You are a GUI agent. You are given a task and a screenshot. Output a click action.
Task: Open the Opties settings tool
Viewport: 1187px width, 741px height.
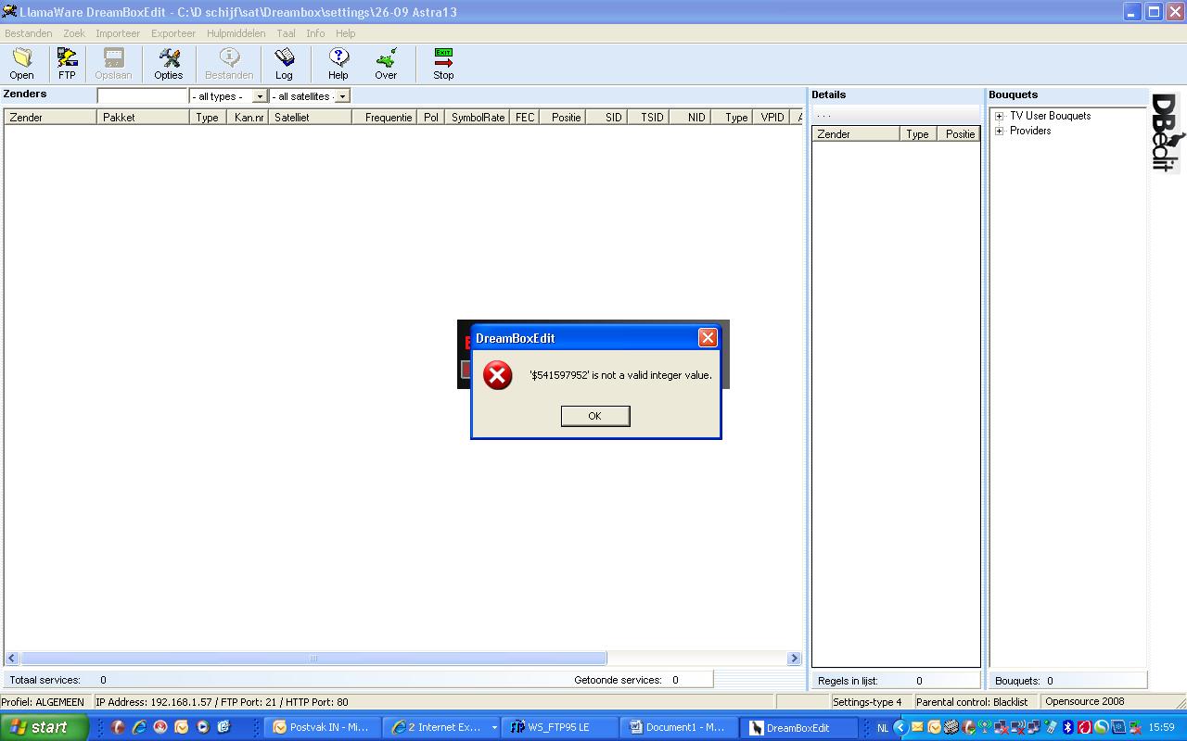(168, 64)
